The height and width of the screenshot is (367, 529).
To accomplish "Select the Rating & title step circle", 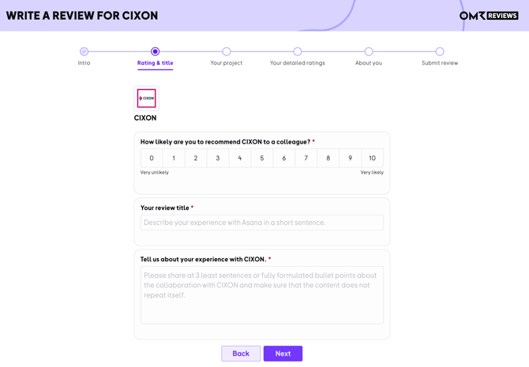I will click(156, 51).
